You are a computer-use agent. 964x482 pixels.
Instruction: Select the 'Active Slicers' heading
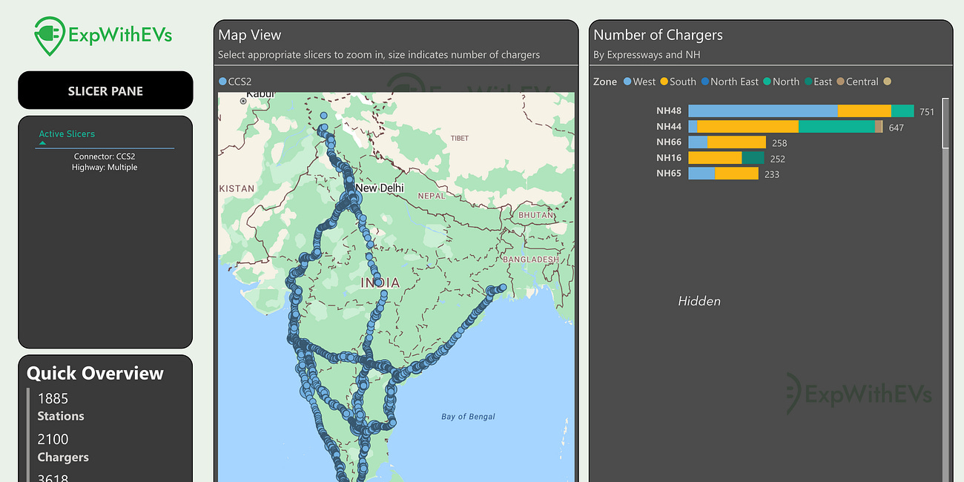67,133
